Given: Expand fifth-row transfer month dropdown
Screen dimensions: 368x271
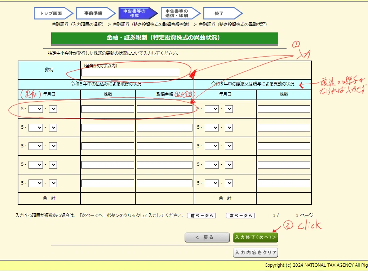Looking at the screenshot, I should tap(212, 183).
